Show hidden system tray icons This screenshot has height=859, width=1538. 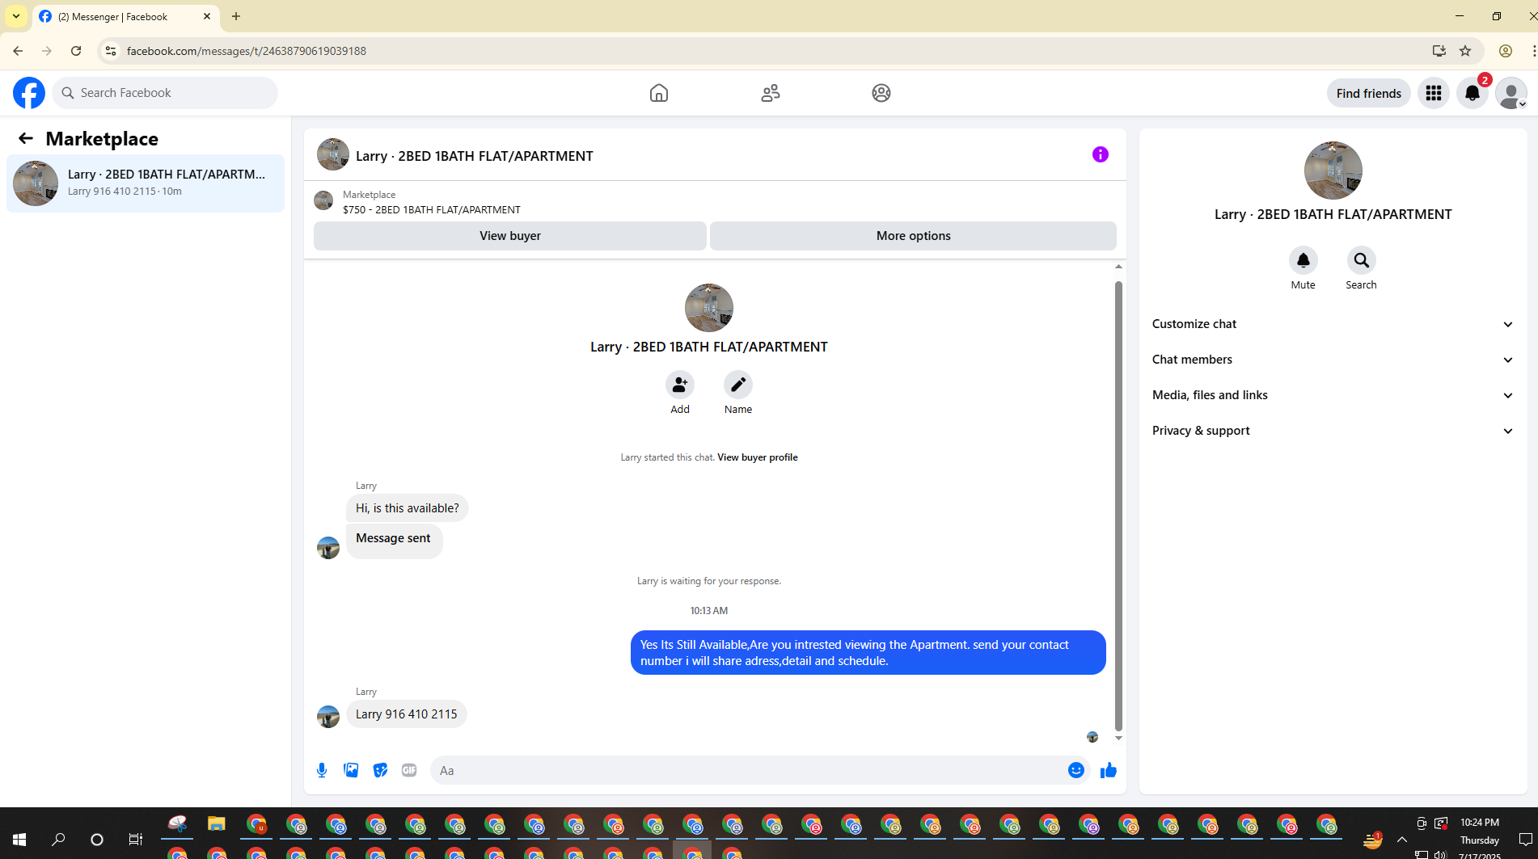[x=1402, y=840]
